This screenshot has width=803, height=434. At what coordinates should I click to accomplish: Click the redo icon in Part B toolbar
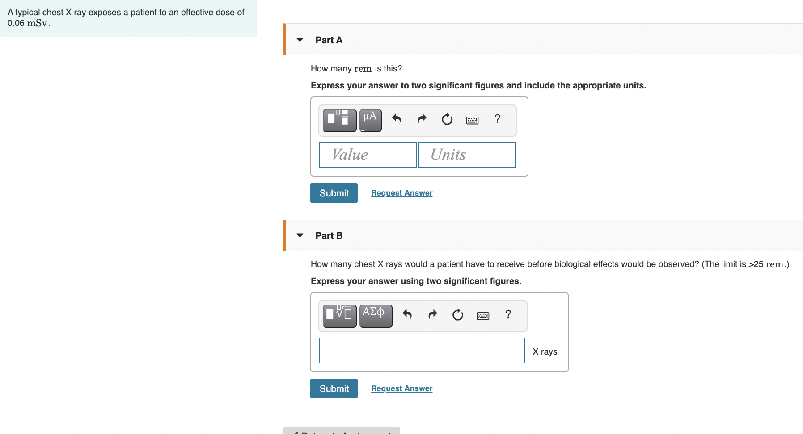pyautogui.click(x=432, y=315)
